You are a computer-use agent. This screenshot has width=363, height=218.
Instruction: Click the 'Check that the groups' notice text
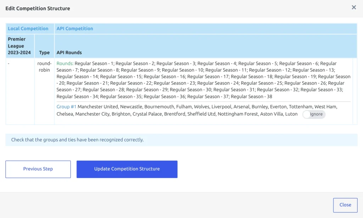pyautogui.click(x=77, y=140)
